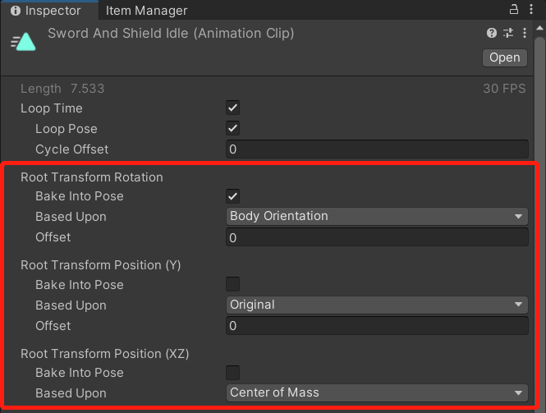Disable Bake Into Pose for Root Transform Rotation

[232, 196]
